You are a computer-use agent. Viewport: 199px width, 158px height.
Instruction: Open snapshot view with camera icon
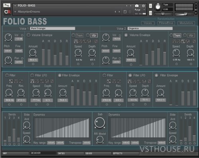click(x=137, y=6)
